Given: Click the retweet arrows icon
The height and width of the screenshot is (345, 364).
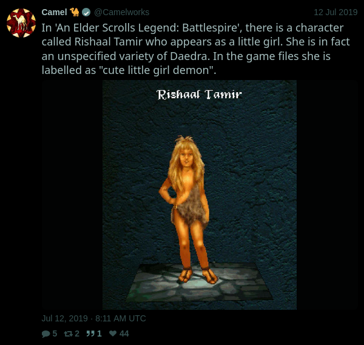Looking at the screenshot, I should coord(68,334).
